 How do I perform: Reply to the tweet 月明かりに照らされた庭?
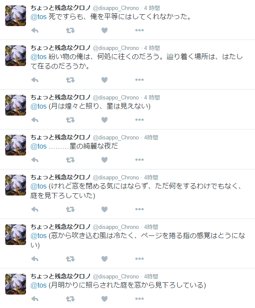pyautogui.click(x=35, y=299)
